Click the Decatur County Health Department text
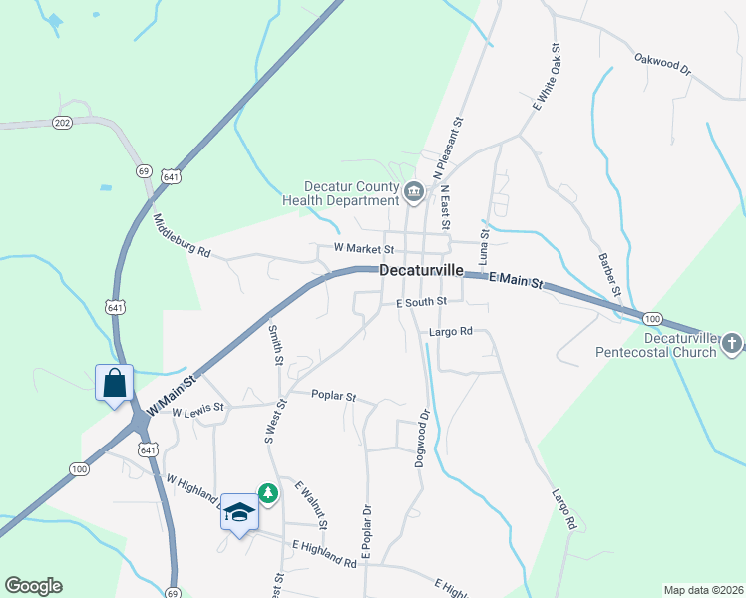Viewport: 746px width, 598px height. pyautogui.click(x=341, y=193)
